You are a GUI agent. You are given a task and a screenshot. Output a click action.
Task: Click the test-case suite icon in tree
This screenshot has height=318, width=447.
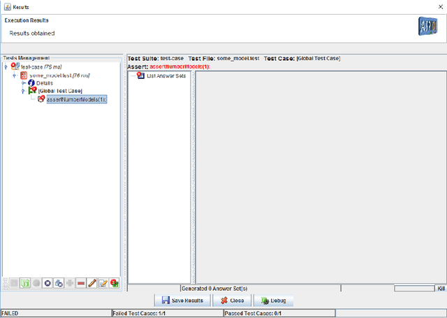tap(15, 66)
